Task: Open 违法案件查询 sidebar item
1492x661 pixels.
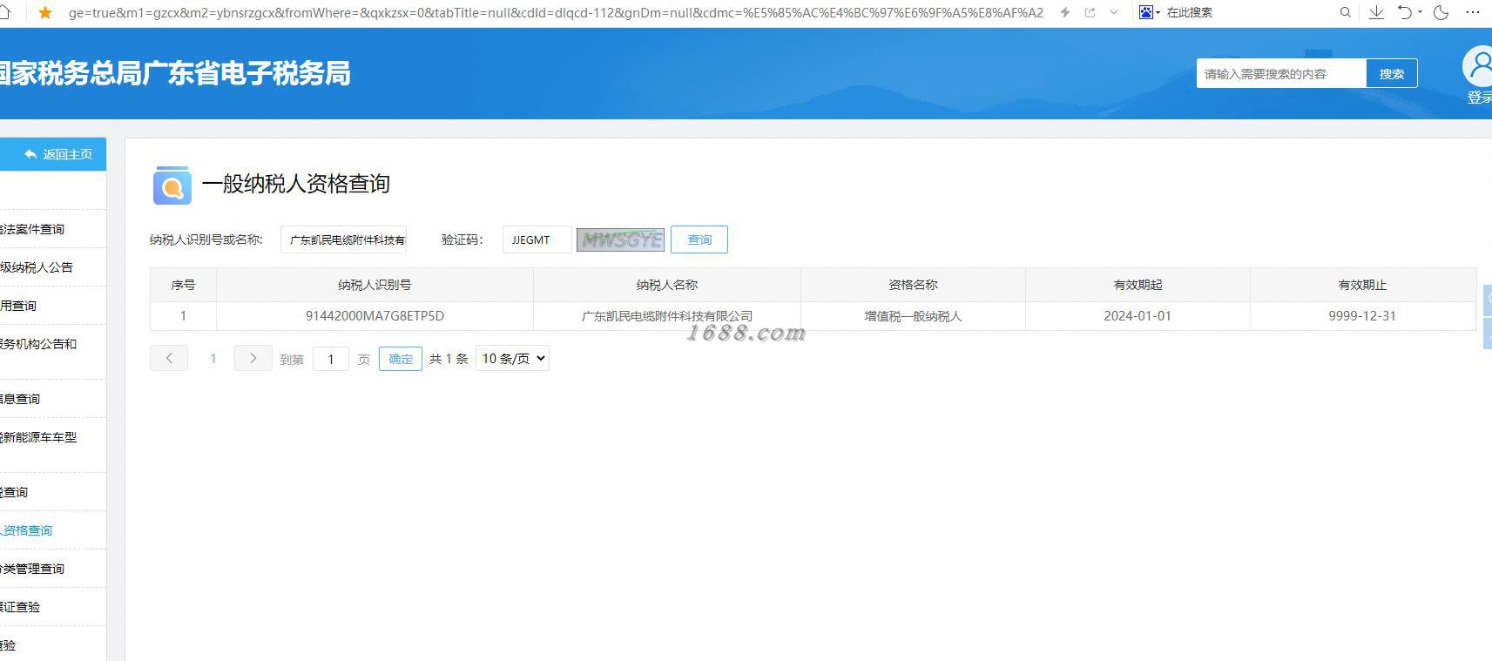Action: tap(32, 229)
